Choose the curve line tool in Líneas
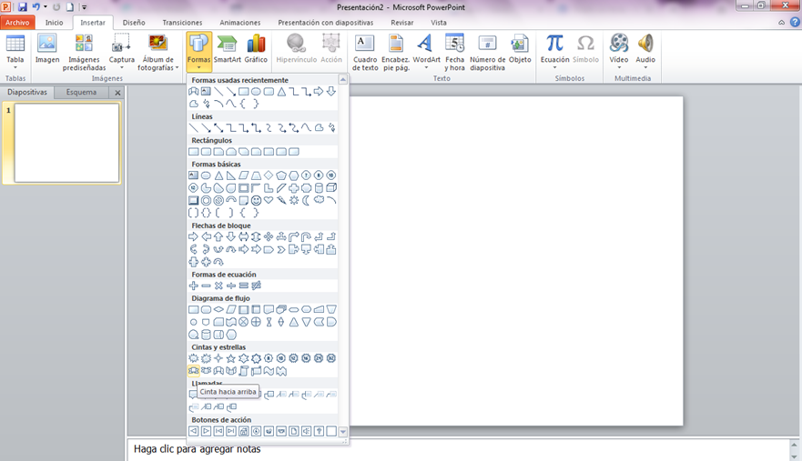The height and width of the screenshot is (461, 802). tap(306, 128)
